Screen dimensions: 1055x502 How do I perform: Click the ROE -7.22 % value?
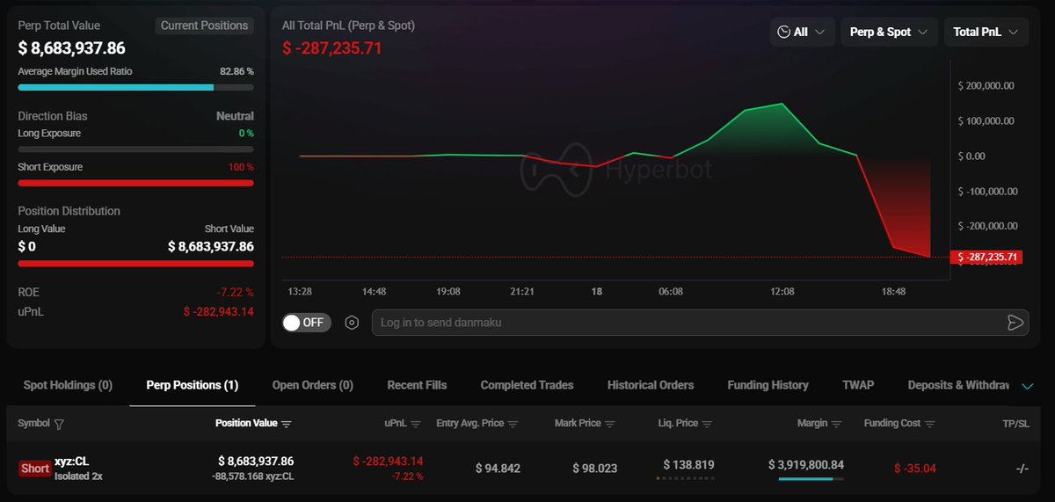[235, 292]
